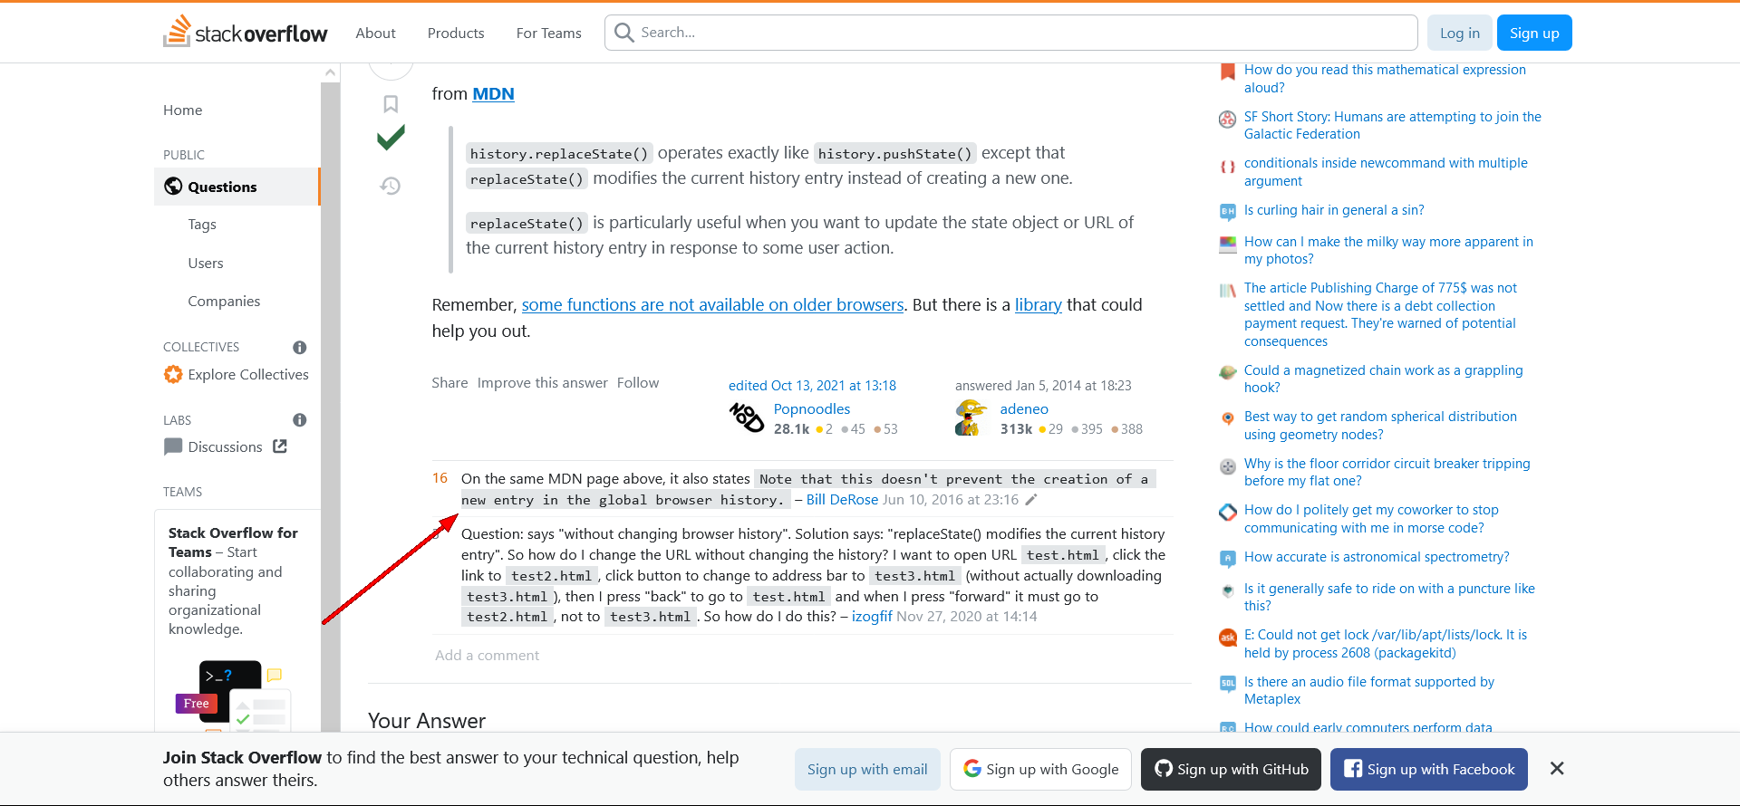The width and height of the screenshot is (1740, 806).
Task: Open the MDN link
Action: (x=493, y=94)
